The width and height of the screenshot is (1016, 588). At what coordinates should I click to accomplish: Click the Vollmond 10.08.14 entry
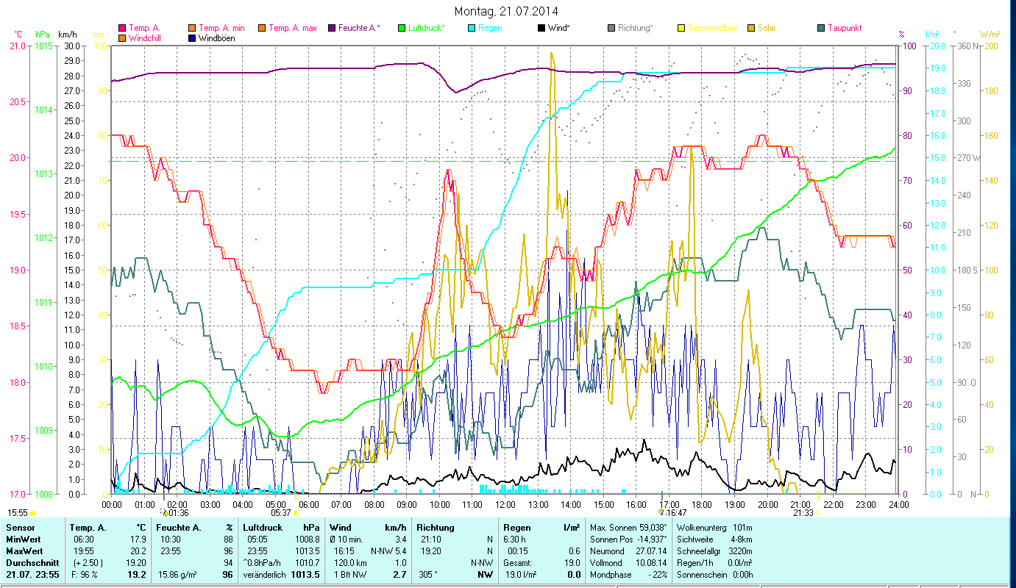point(629,563)
